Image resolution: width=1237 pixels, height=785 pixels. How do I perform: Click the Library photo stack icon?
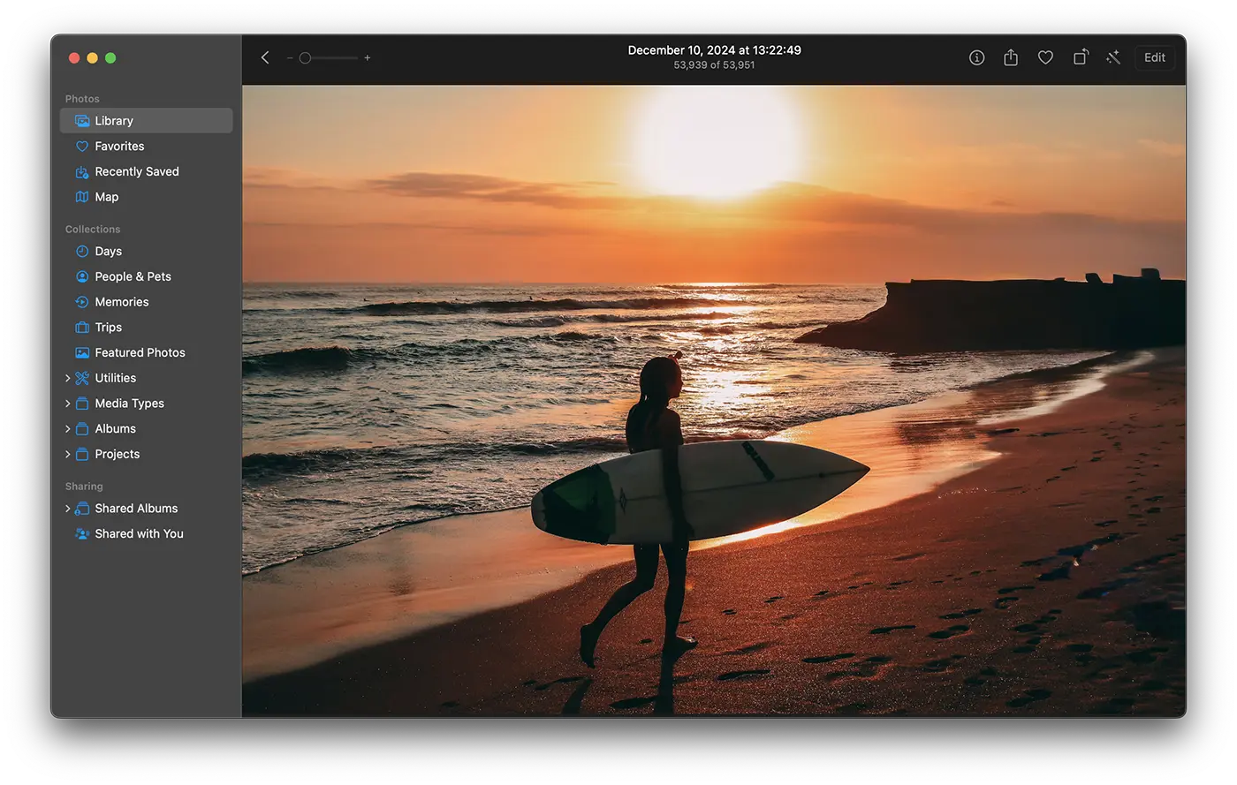coord(82,121)
